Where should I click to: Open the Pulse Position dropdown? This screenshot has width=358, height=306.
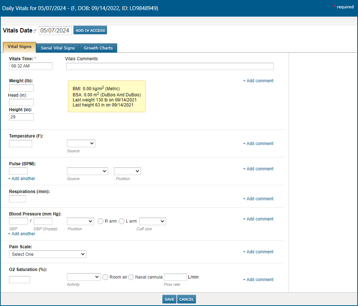point(127,171)
